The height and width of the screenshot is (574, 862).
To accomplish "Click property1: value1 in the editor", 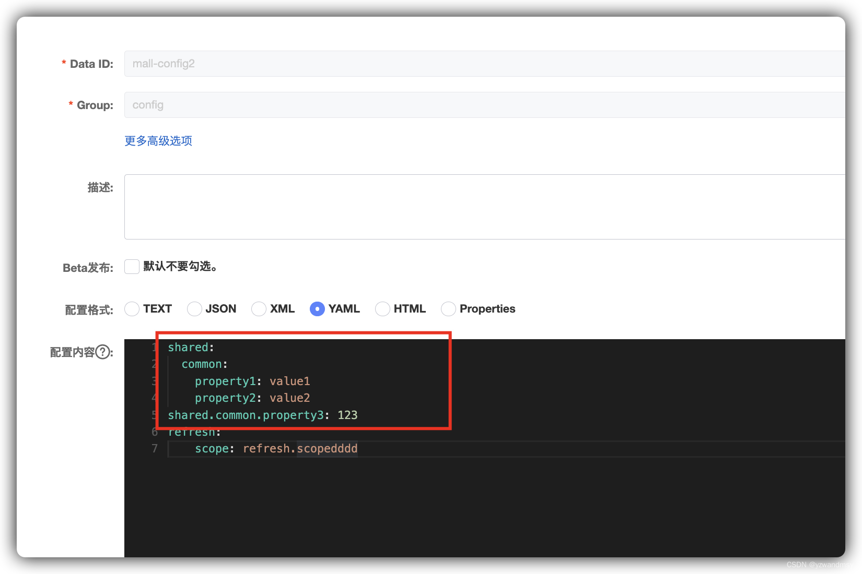I will pyautogui.click(x=252, y=381).
